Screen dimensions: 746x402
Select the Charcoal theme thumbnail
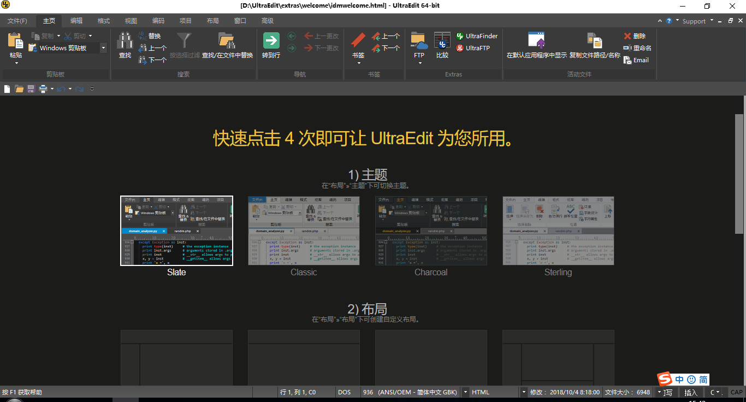tap(431, 230)
